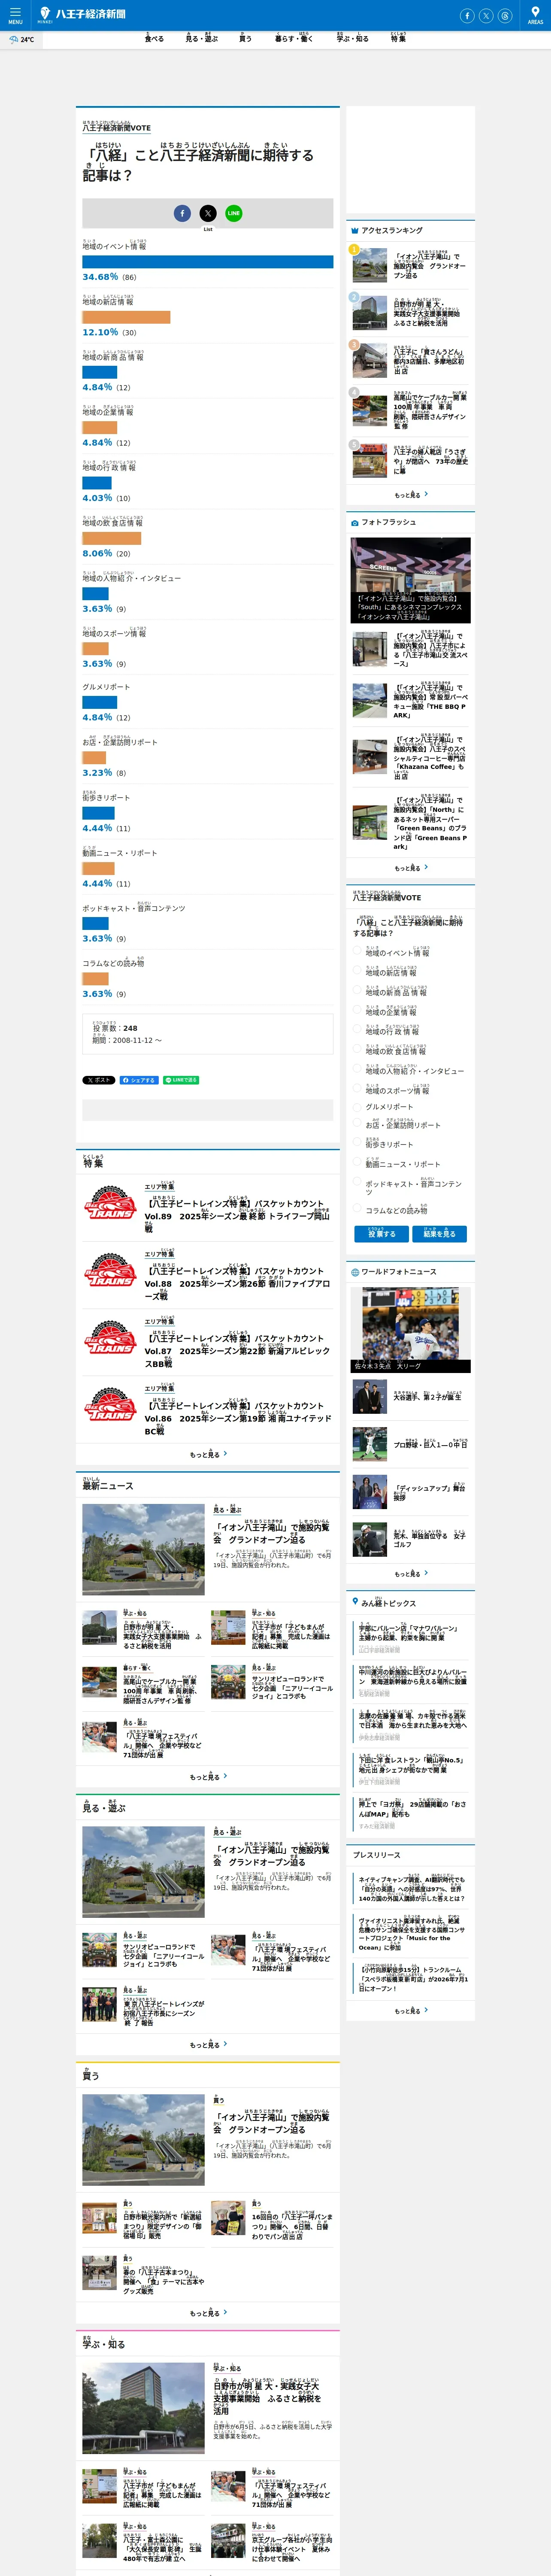Click the 地域の飲食店情報 8.06% result bar

[x=111, y=538]
